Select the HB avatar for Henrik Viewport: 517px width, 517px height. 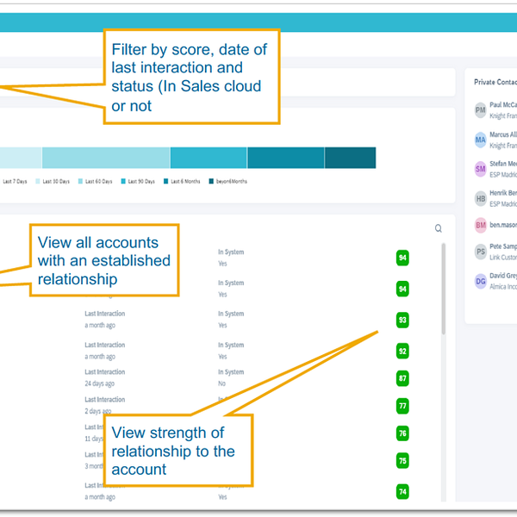pos(480,197)
